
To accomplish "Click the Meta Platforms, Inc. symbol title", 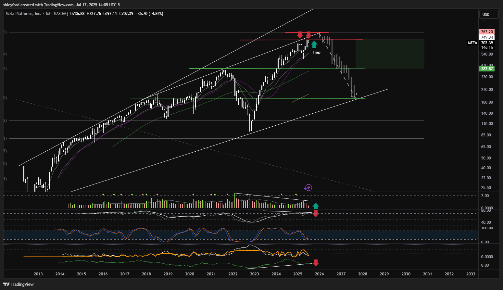I will [x=23, y=14].
